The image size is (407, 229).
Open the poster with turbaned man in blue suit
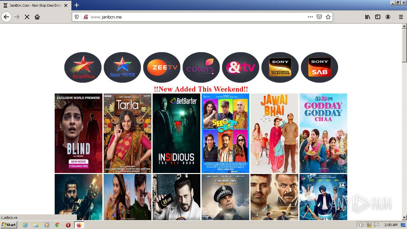pos(323,197)
